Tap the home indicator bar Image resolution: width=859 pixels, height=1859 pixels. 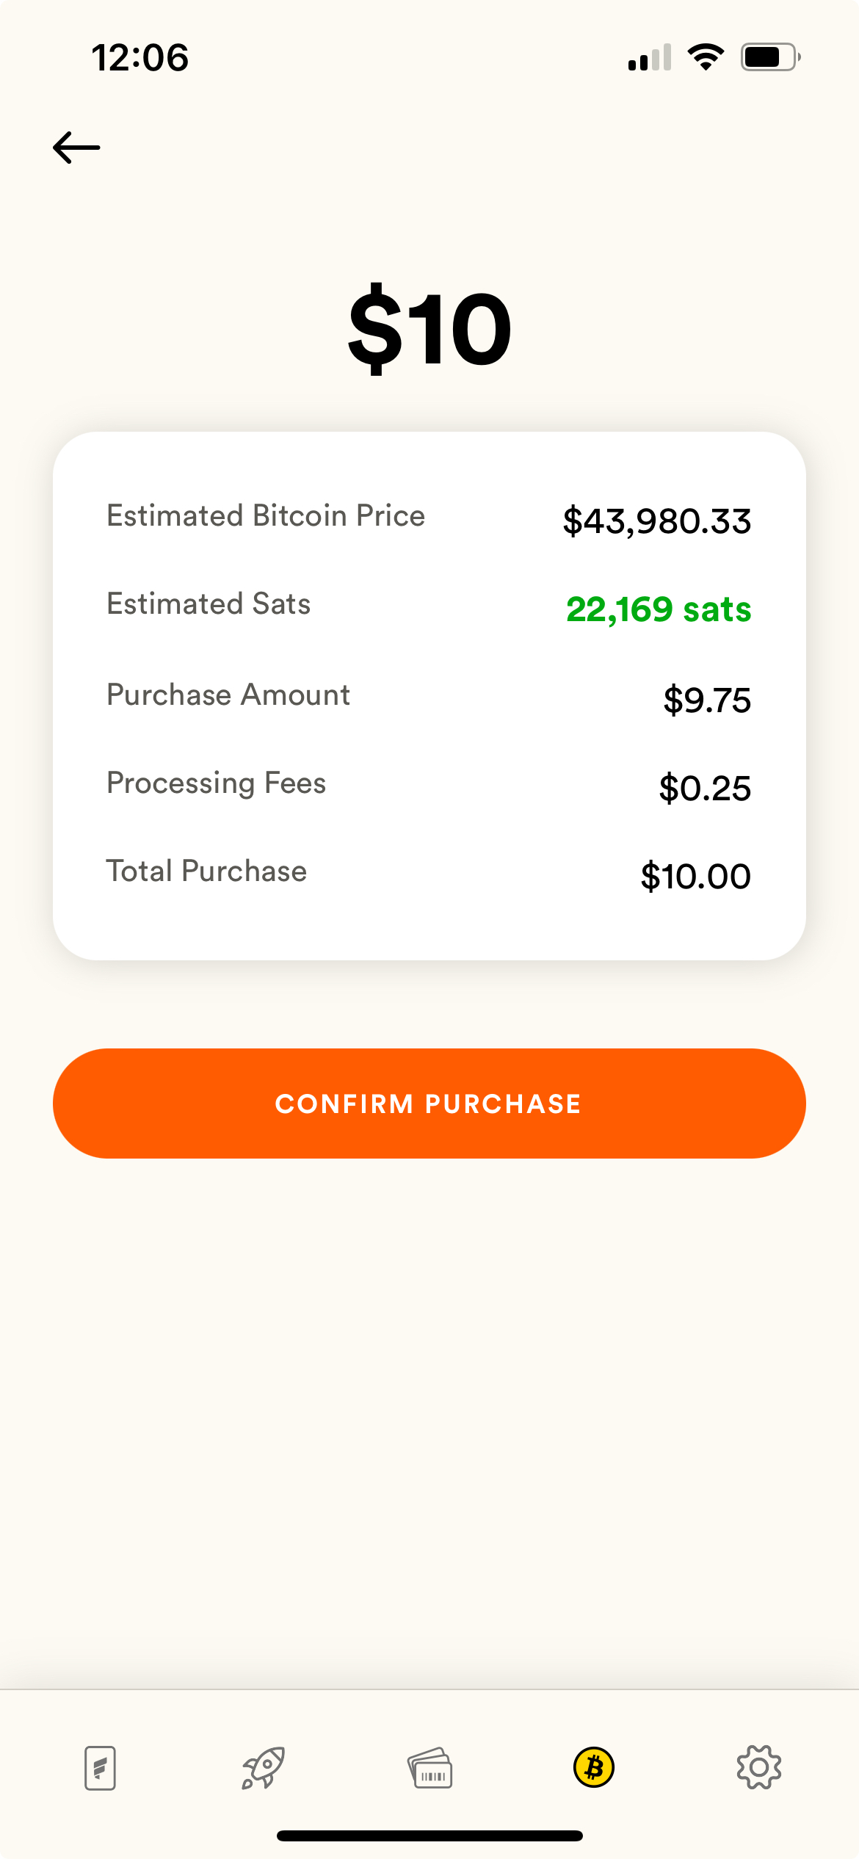(x=429, y=1836)
